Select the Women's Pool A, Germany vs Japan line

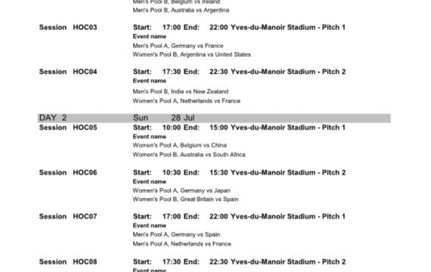tap(181, 190)
